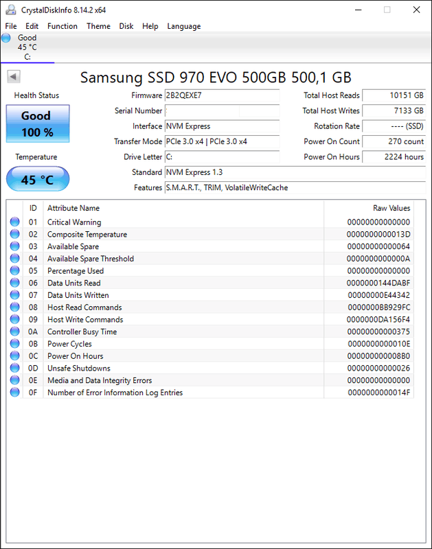This screenshot has height=549, width=432.
Task: Click status orb for Error Information Log Entries row
Action: point(14,392)
